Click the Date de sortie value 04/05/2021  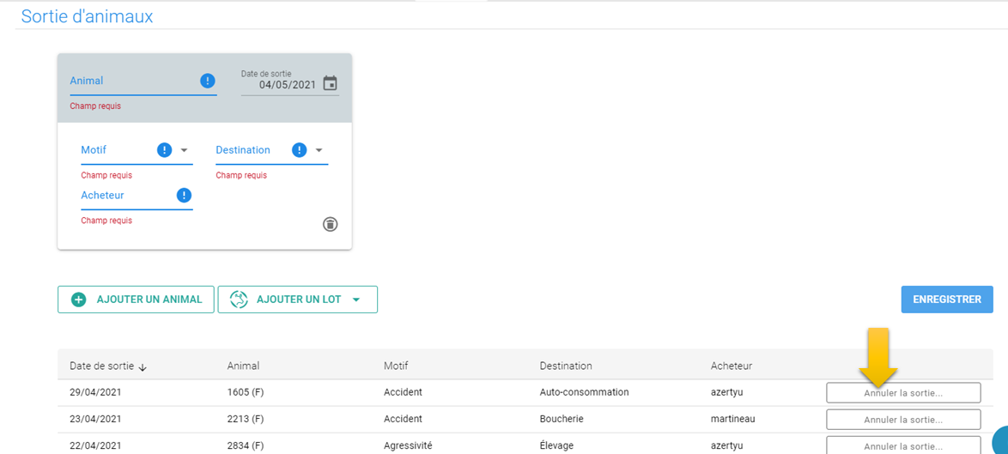point(288,84)
